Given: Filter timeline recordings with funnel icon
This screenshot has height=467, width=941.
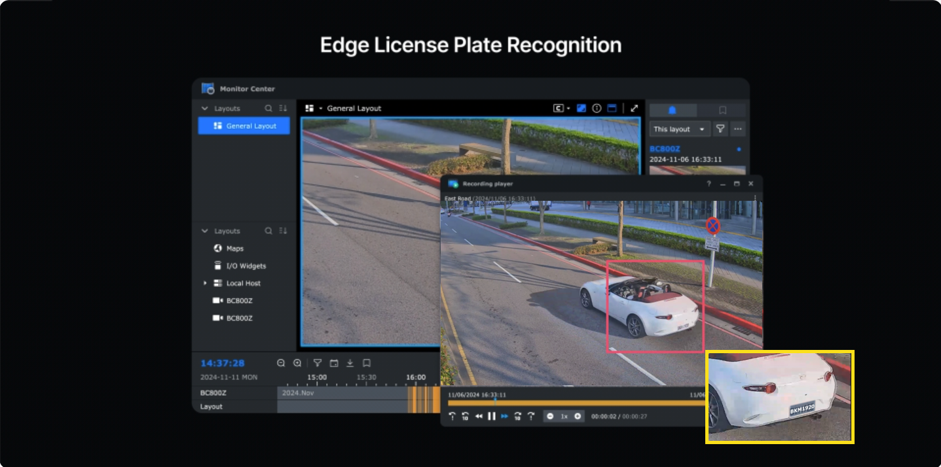Looking at the screenshot, I should (317, 363).
